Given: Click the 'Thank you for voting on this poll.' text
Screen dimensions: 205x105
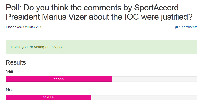Looking at the screenshot, I should click(x=37, y=47).
